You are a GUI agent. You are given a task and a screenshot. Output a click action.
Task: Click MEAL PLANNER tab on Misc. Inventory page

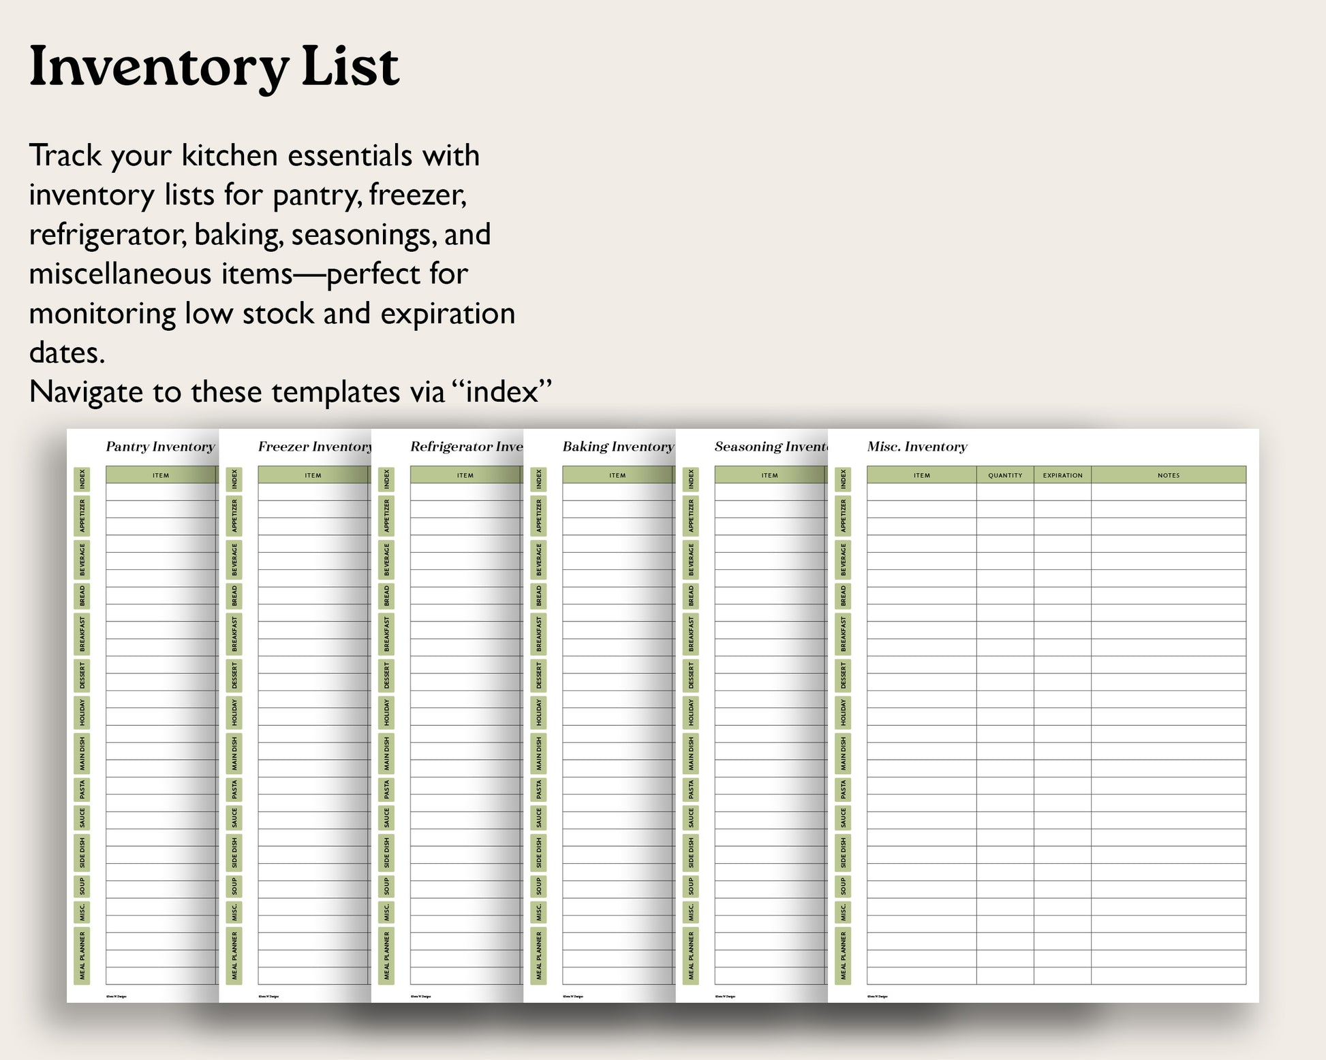843,956
